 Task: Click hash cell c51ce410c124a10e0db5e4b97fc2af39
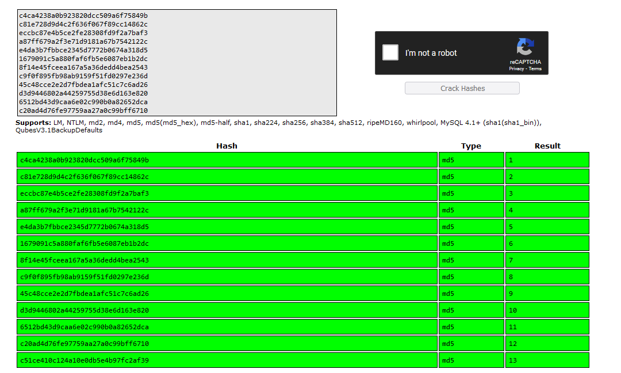(x=227, y=360)
